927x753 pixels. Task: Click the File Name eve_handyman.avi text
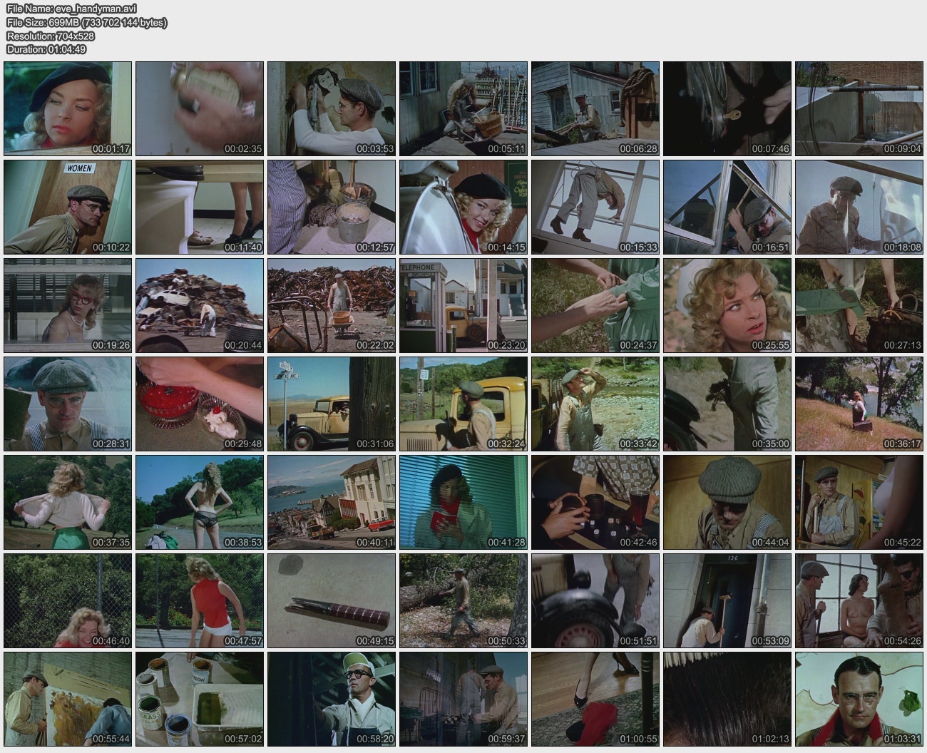[x=71, y=9]
